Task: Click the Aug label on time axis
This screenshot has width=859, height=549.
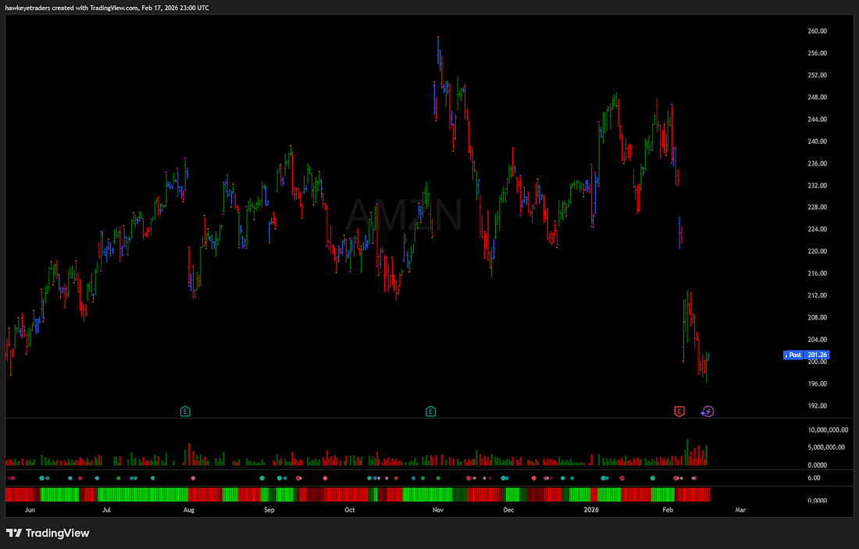Action: pyautogui.click(x=188, y=509)
